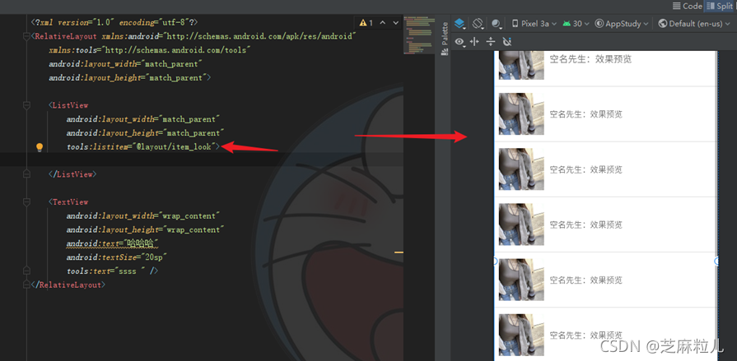Click the second row text 空名先生: 效果预览

586,114
